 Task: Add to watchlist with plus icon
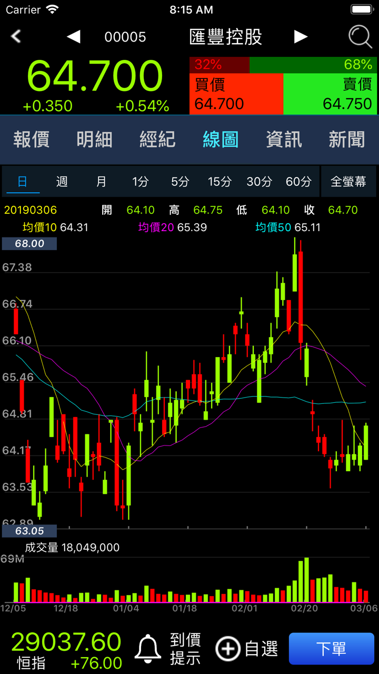(228, 649)
